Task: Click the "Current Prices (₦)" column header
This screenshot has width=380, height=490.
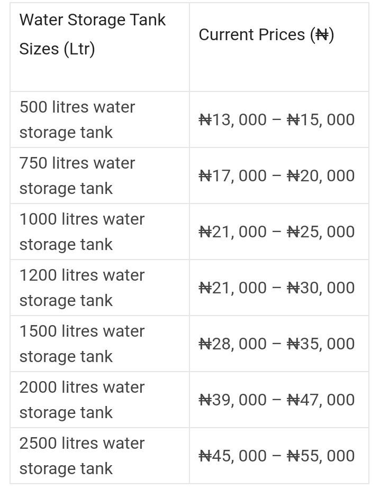Action: [266, 35]
